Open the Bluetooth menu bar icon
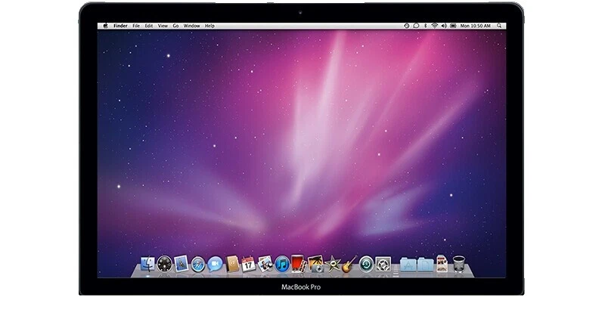Screen dimensions: 605x325 pyautogui.click(x=425, y=26)
